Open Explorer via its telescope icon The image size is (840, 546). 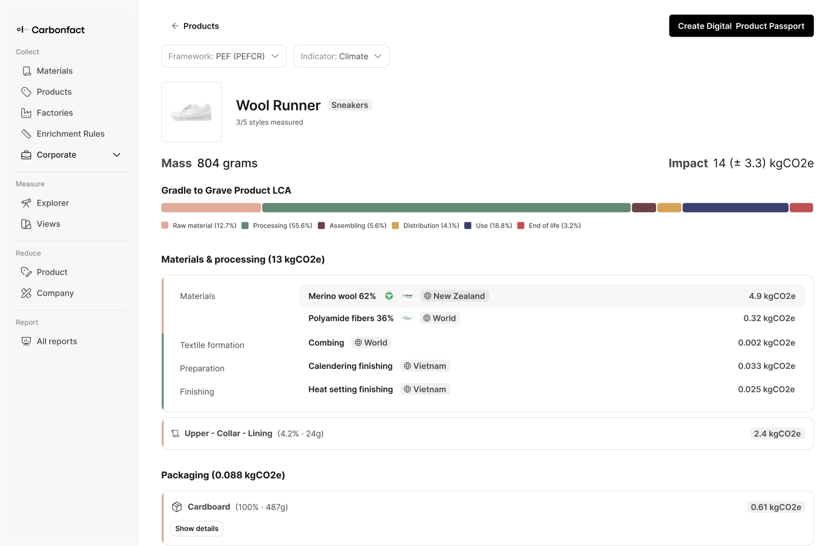26,203
